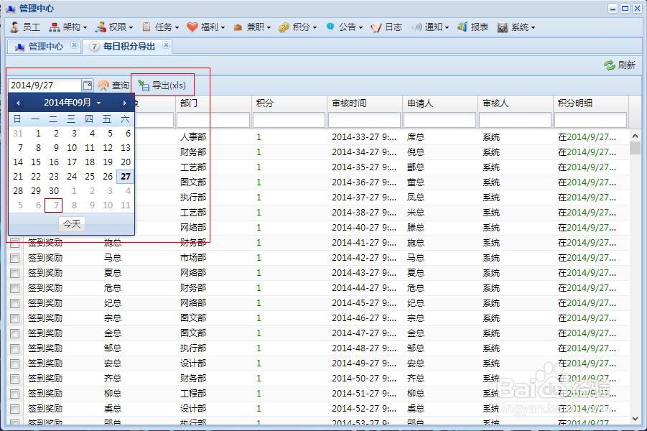647x431 pixels.
Task: Go to next month in calendar
Action: [125, 103]
